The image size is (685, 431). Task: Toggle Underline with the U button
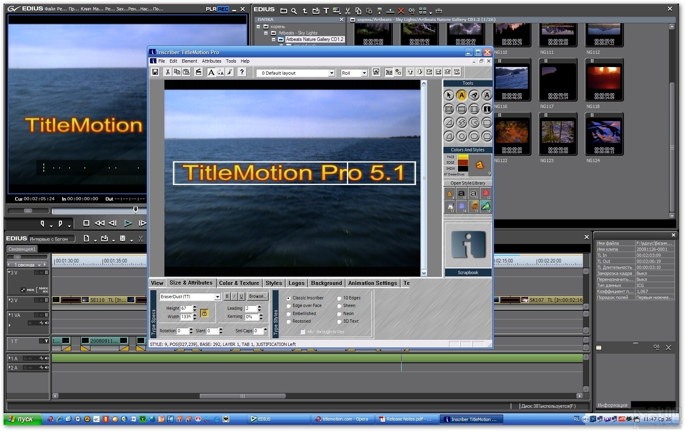click(x=241, y=296)
